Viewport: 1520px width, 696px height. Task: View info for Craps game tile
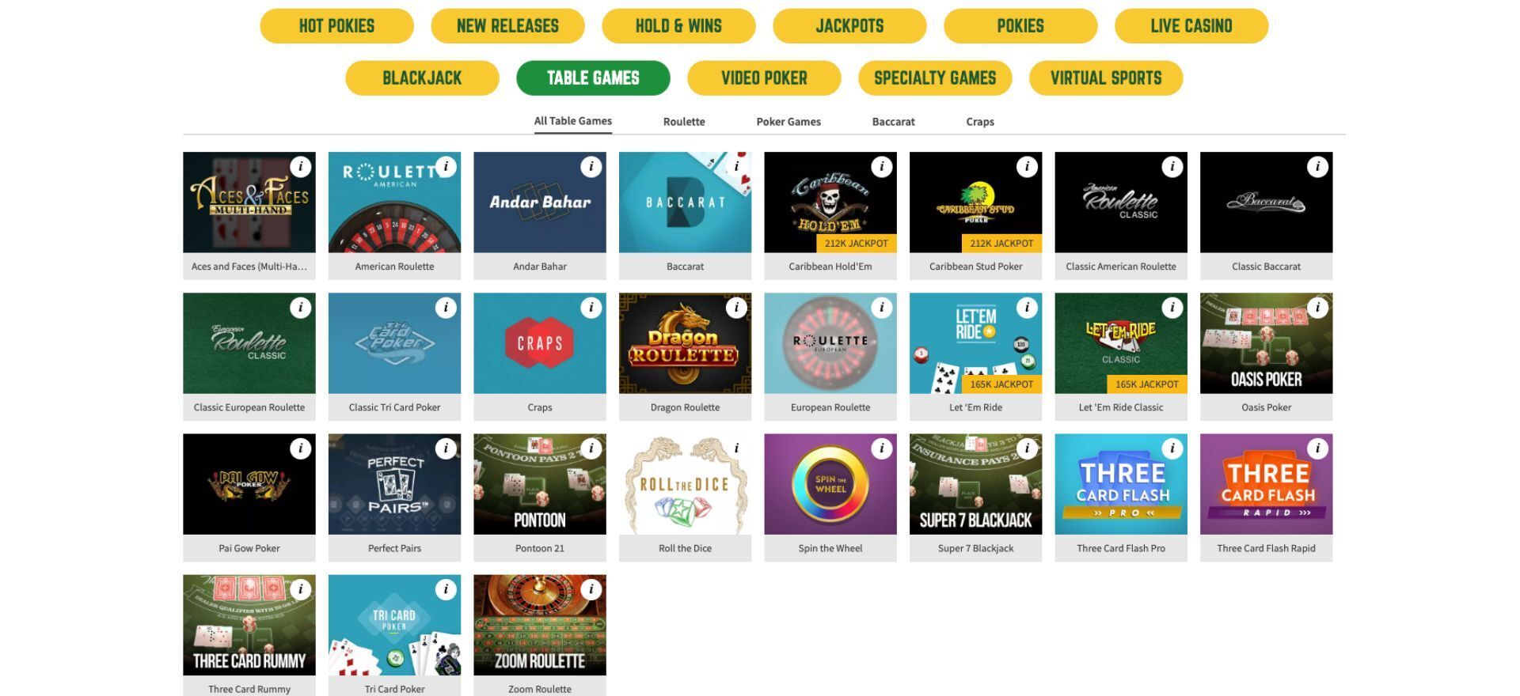[591, 308]
